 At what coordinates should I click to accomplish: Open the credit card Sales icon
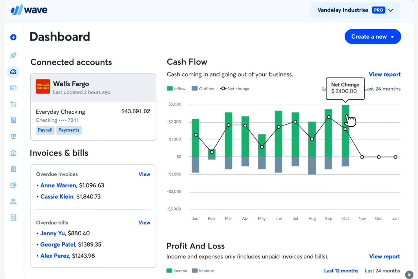[13, 88]
